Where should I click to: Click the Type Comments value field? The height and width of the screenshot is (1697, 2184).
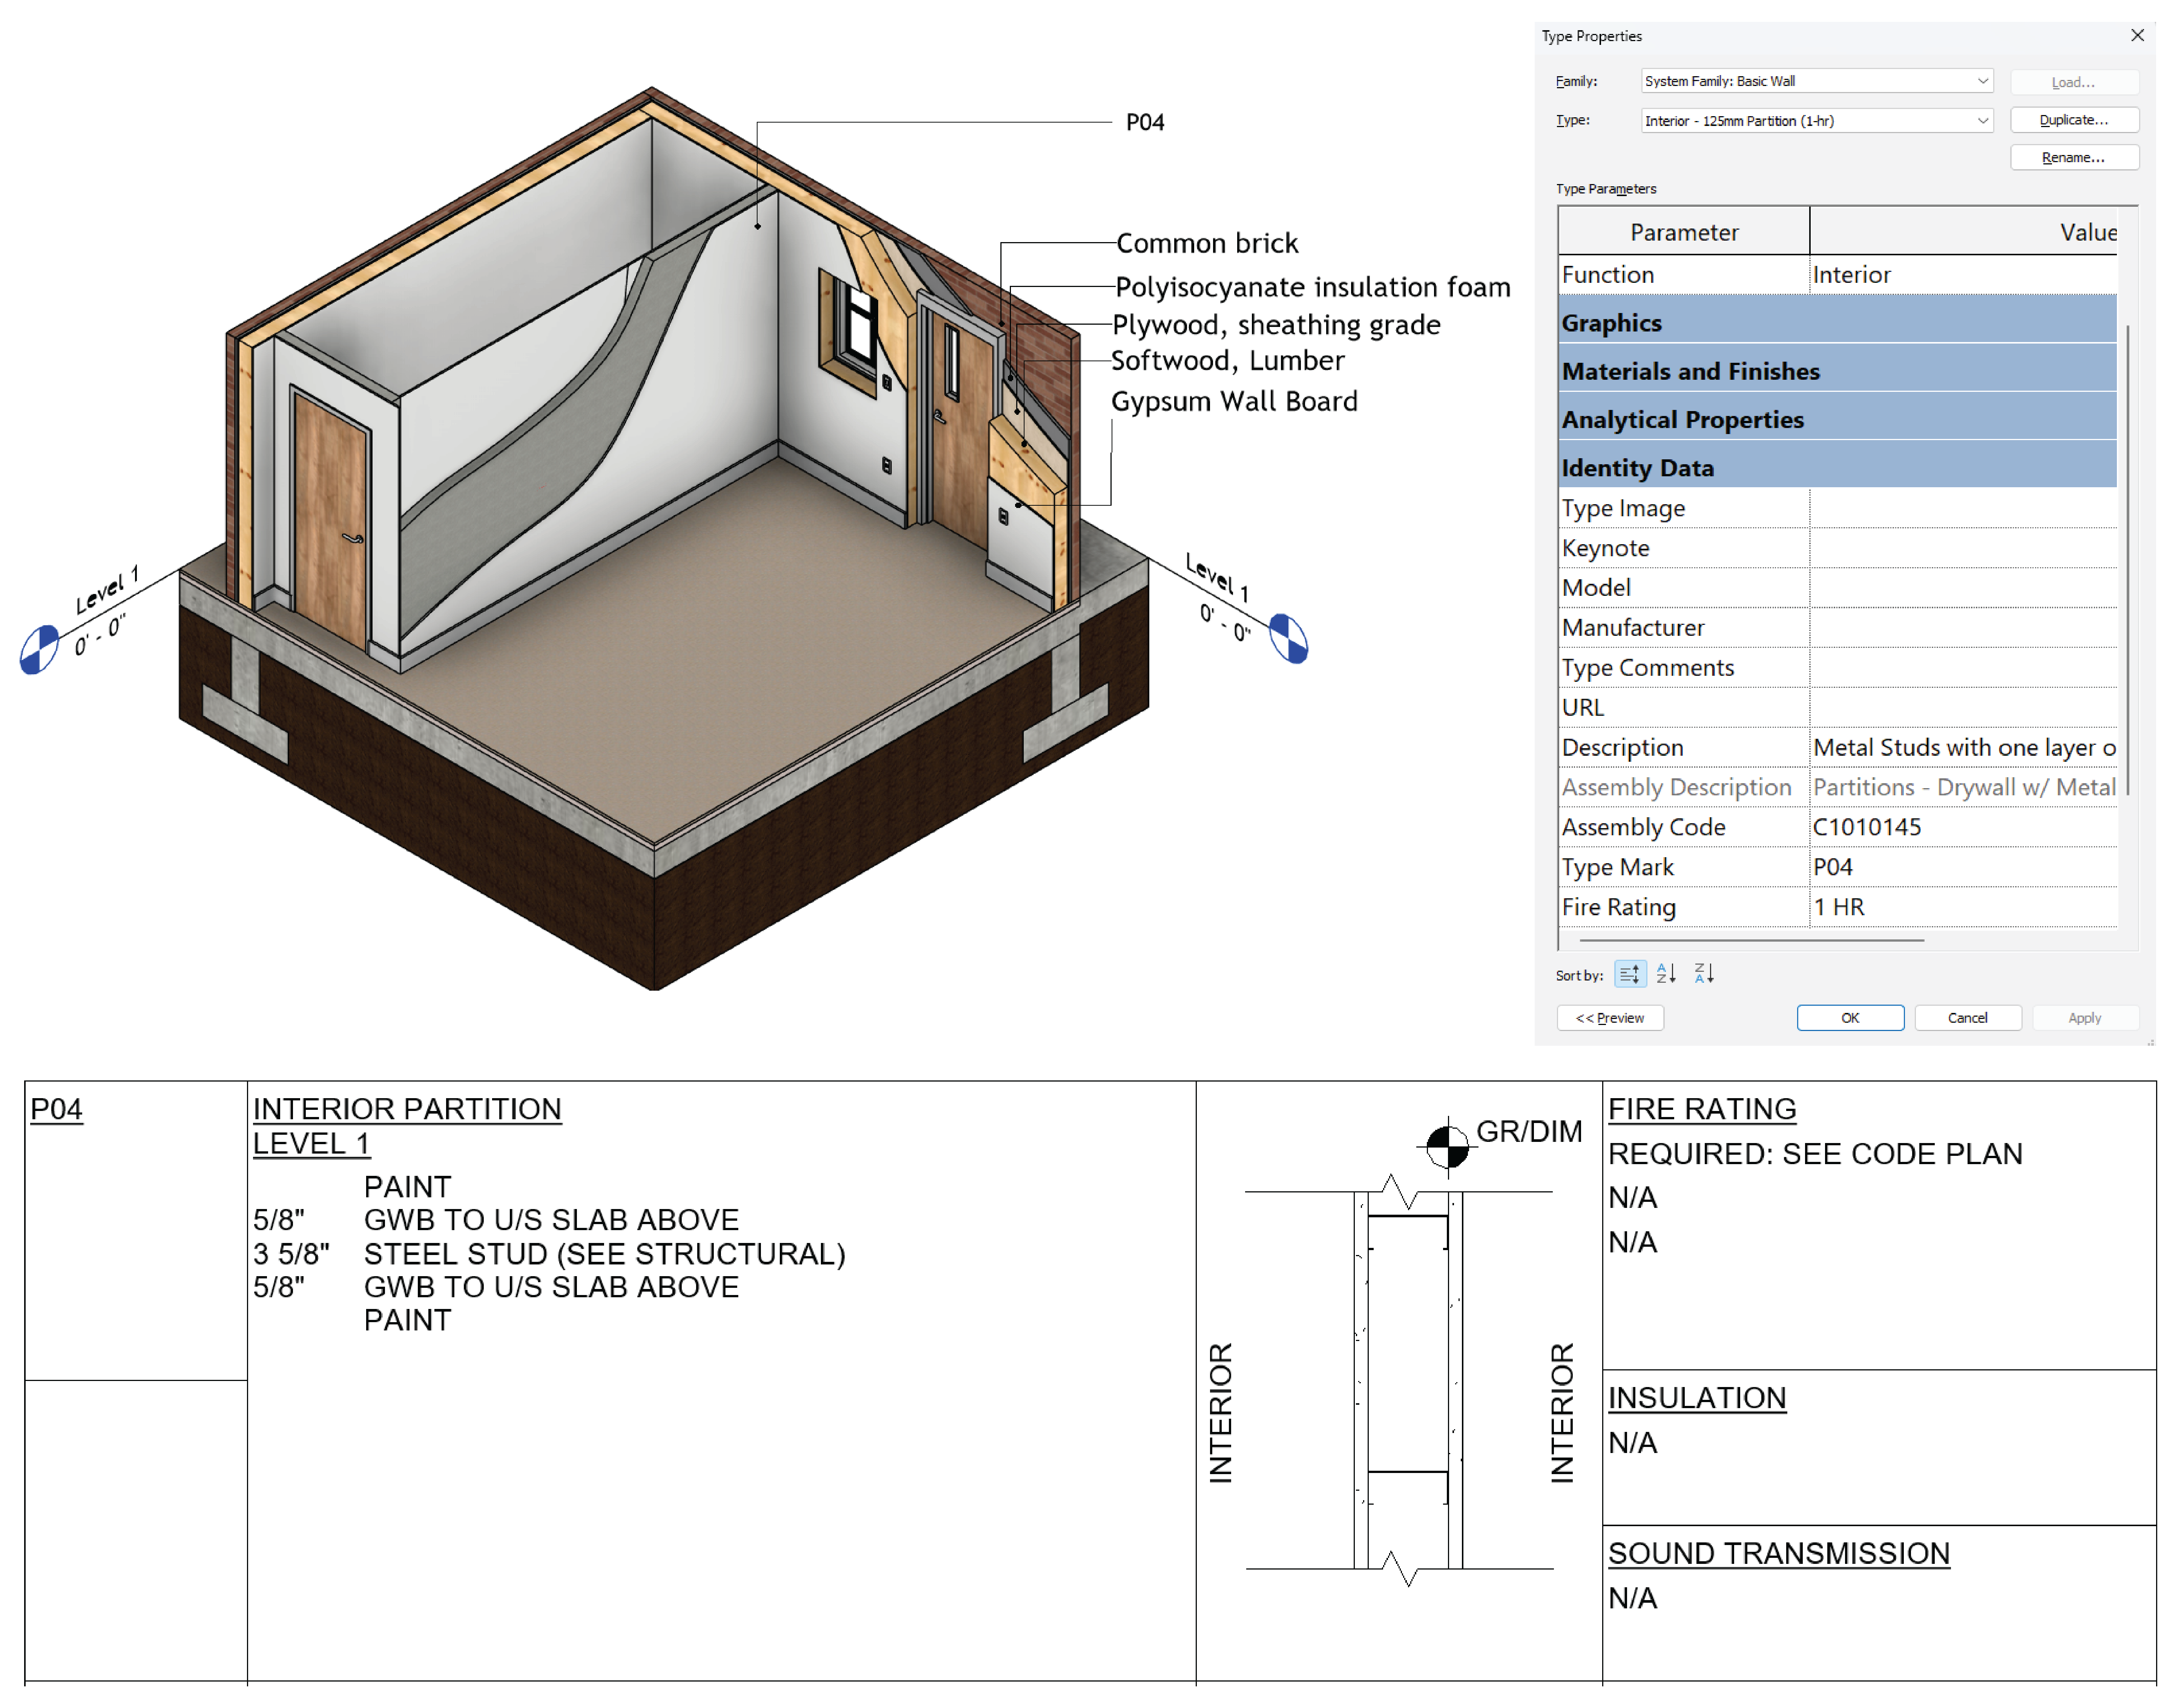click(x=1963, y=668)
